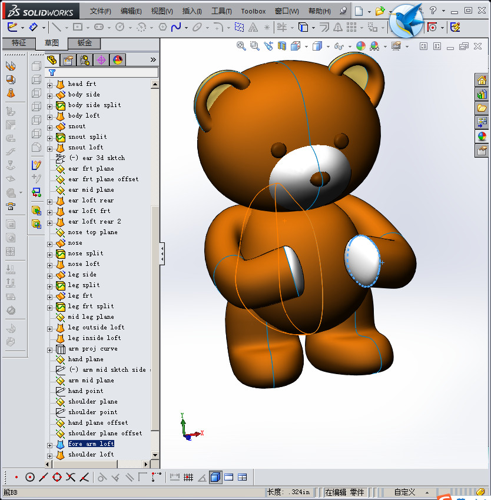Expand the leg side feature
The height and width of the screenshot is (500, 491).
coord(50,276)
